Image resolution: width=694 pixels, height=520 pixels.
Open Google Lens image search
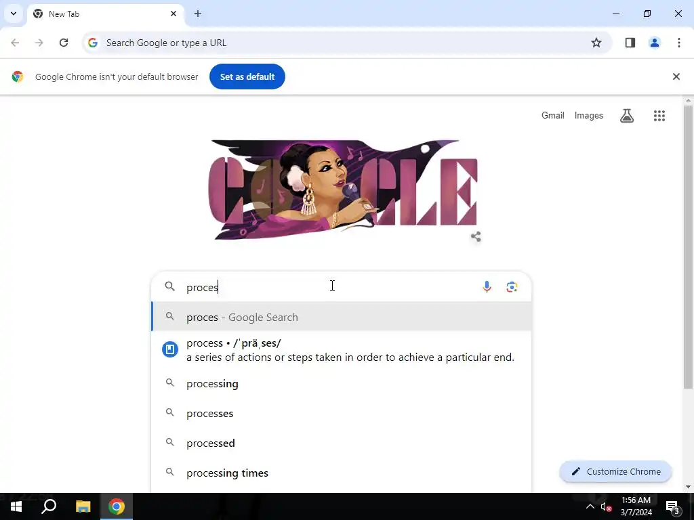[512, 287]
